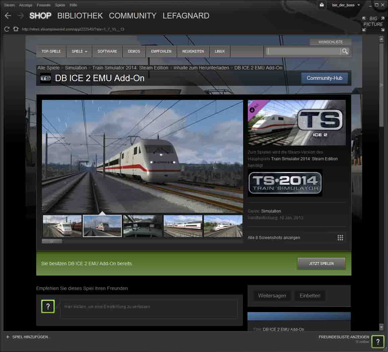This screenshot has width=388, height=352.
Task: Open the EMPFOHLEN store section
Action: 161,51
